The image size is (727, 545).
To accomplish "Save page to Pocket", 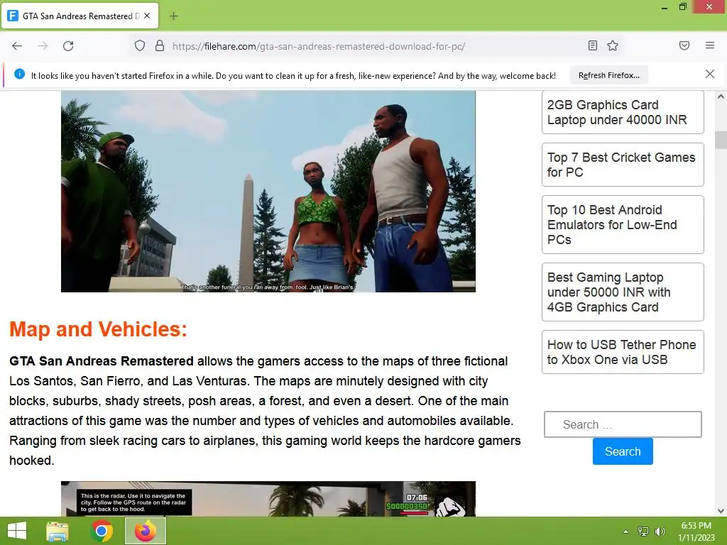I will pyautogui.click(x=684, y=45).
